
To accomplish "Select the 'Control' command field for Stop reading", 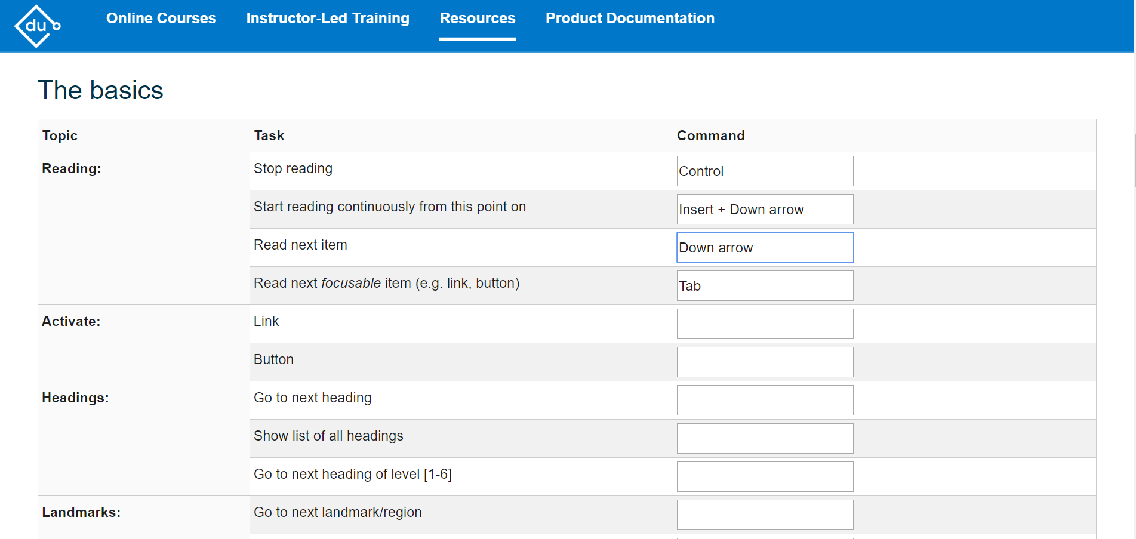I will pos(765,171).
